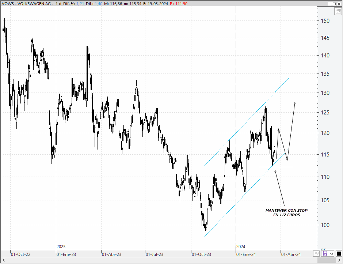Click the horizontal scrollbar thumb
Image resolution: width=343 pixels, height=264 pixels.
coord(326,260)
